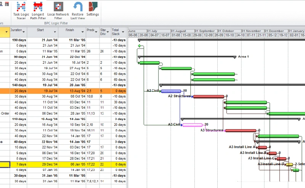305x188 pixels.
Task: Select the pink A3 Civil task bar
Action: click(x=192, y=125)
